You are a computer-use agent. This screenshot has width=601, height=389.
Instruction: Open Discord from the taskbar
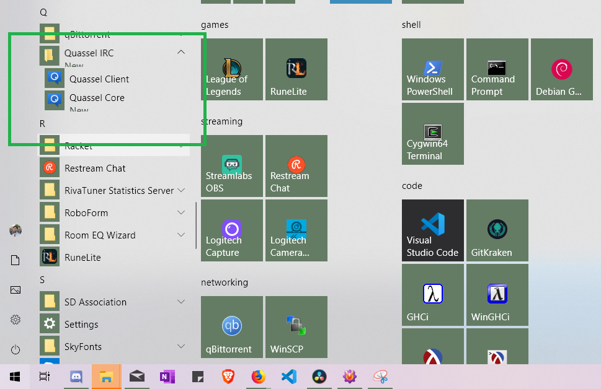[x=76, y=377]
